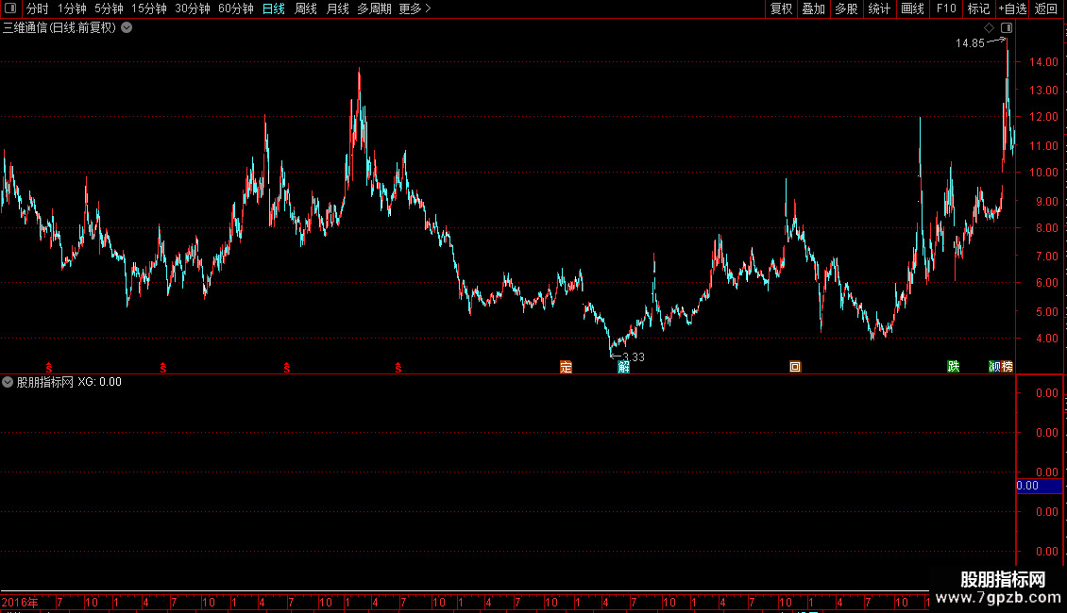Screen dimensions: 1067x613
Task: Click the 14.00 price axis label
Action: point(1043,62)
